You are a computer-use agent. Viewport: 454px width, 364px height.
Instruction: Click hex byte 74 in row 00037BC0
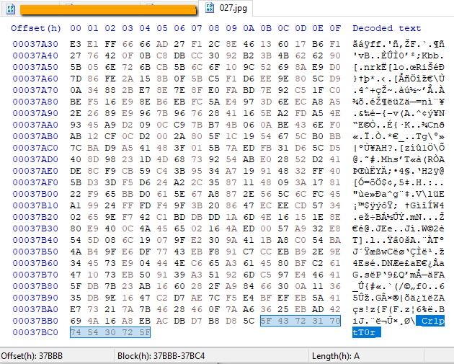76,332
